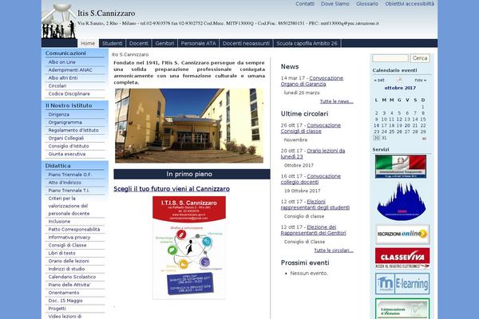Open Codice Disciplinare sidebar link
The height and width of the screenshot is (319, 479).
[x=69, y=94]
